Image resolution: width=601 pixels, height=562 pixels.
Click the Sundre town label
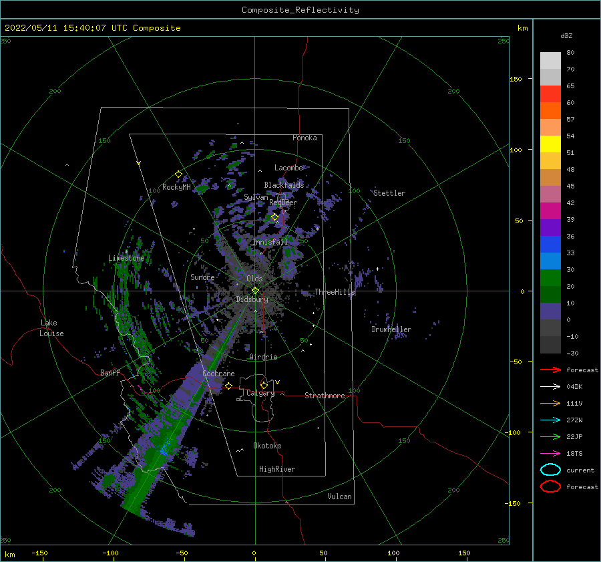click(202, 277)
